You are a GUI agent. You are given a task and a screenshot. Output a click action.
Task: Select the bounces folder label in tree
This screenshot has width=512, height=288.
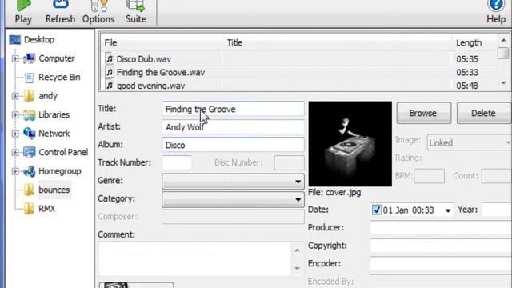point(54,190)
